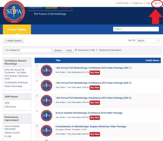Viewport: 163px width, 141px height.
Task: Toggle the Keywords & Title checkbox
Action: 76,50
